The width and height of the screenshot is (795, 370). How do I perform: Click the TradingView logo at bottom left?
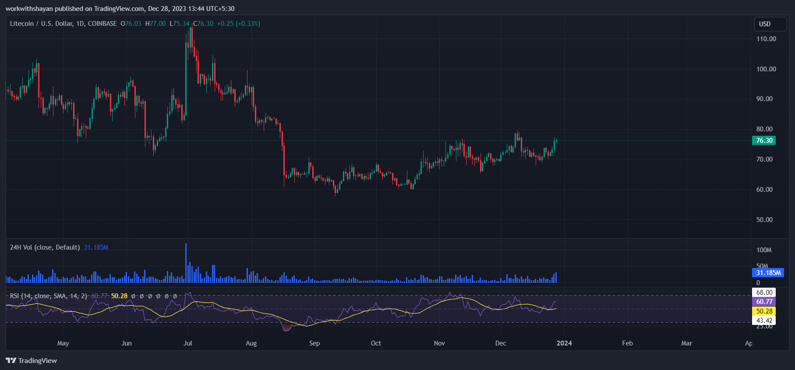[x=31, y=360]
